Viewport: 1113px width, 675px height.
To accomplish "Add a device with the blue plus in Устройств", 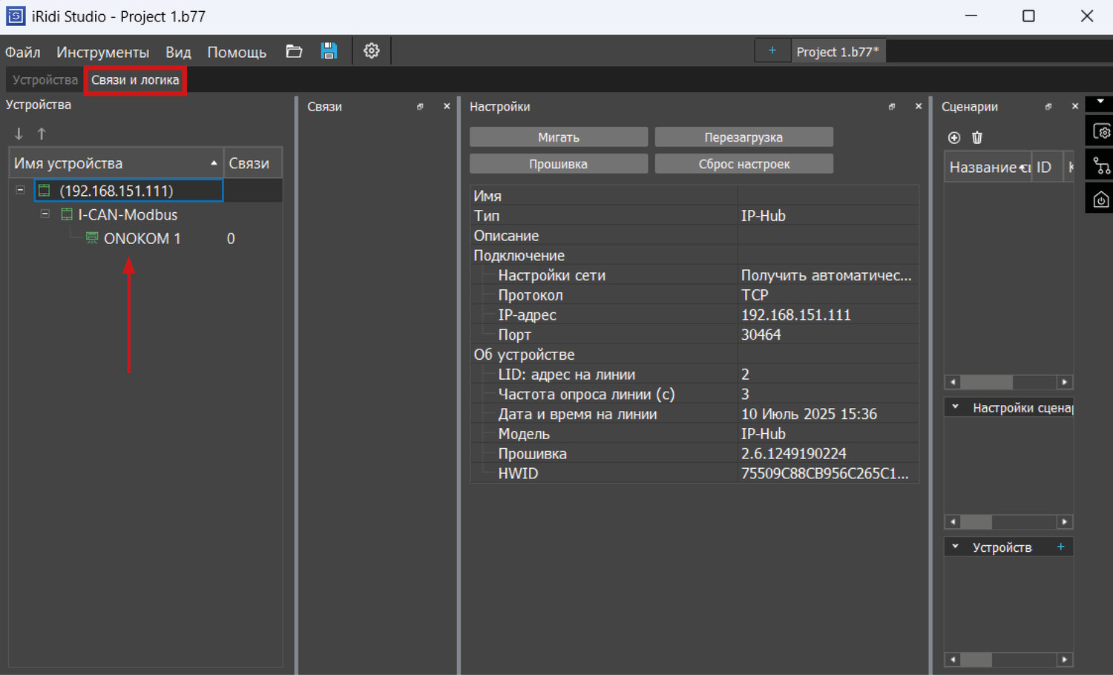I will (x=1061, y=547).
